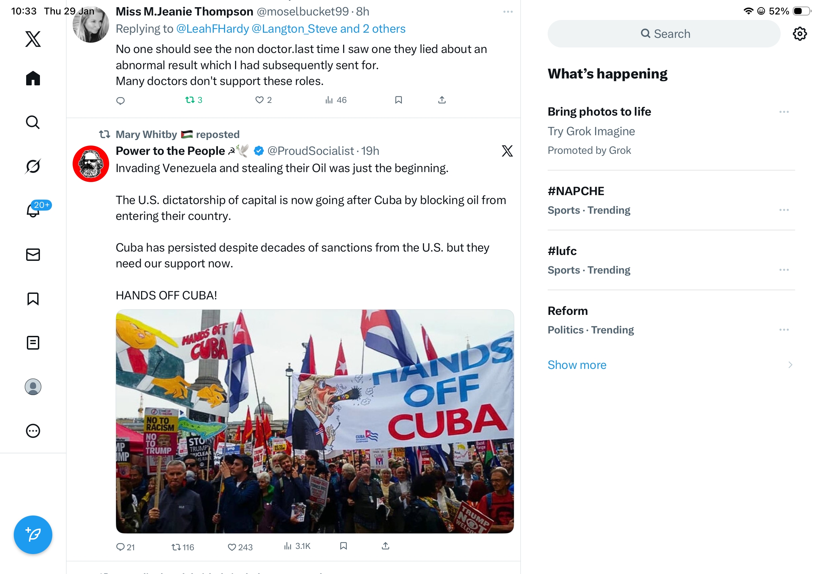Like the Power to the People post
The width and height of the screenshot is (822, 574).
tap(240, 547)
